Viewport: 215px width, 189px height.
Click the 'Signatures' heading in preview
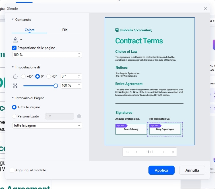(x=124, y=113)
